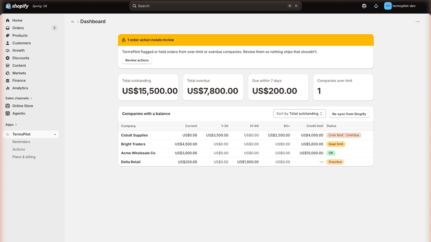The height and width of the screenshot is (242, 431).
Task: Click the Dashboard breadcrumb title
Action: tap(93, 21)
